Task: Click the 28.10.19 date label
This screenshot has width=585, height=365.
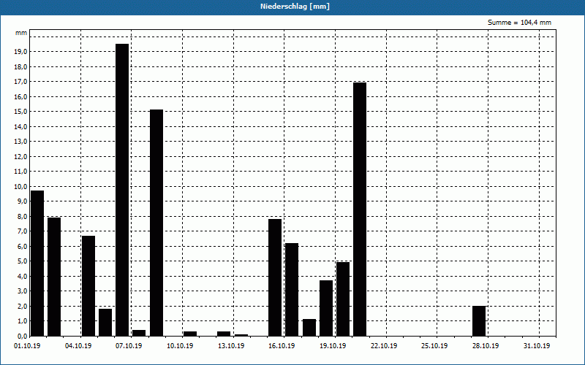Action: tap(486, 346)
